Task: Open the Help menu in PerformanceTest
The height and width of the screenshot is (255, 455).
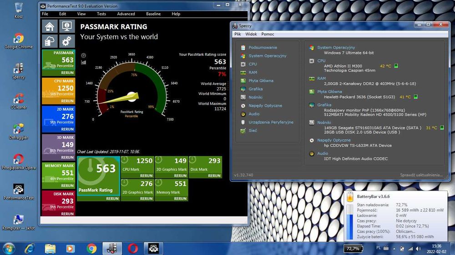Action: point(176,14)
